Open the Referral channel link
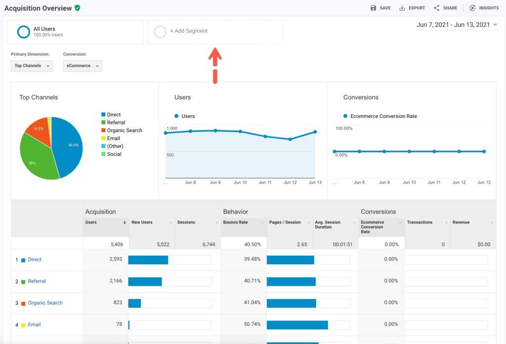Viewport: 506px width, 344px height. click(37, 281)
